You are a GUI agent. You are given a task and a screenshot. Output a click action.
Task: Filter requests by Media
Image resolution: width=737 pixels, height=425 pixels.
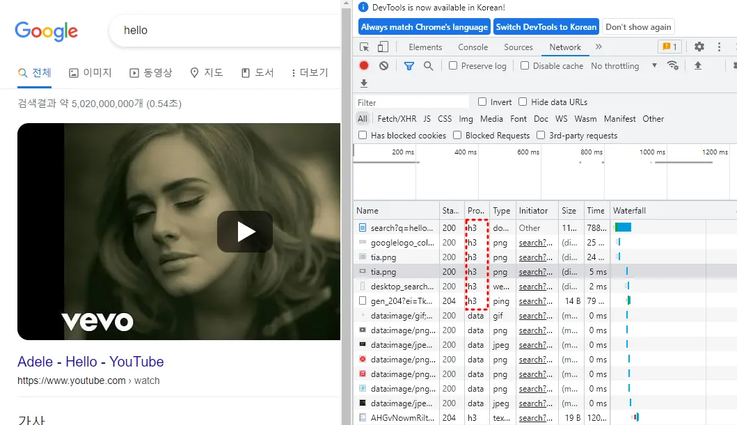[491, 119]
